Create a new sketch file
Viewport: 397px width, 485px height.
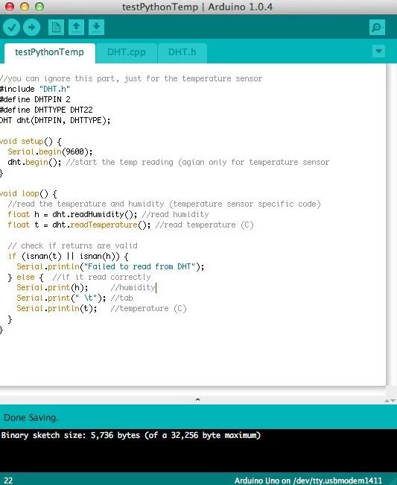pyautogui.click(x=56, y=28)
